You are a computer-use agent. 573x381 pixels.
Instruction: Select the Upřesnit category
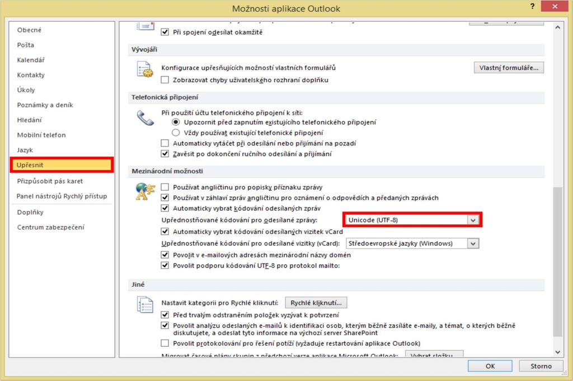click(62, 165)
